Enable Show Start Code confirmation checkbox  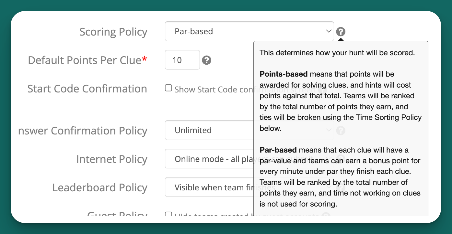point(168,88)
